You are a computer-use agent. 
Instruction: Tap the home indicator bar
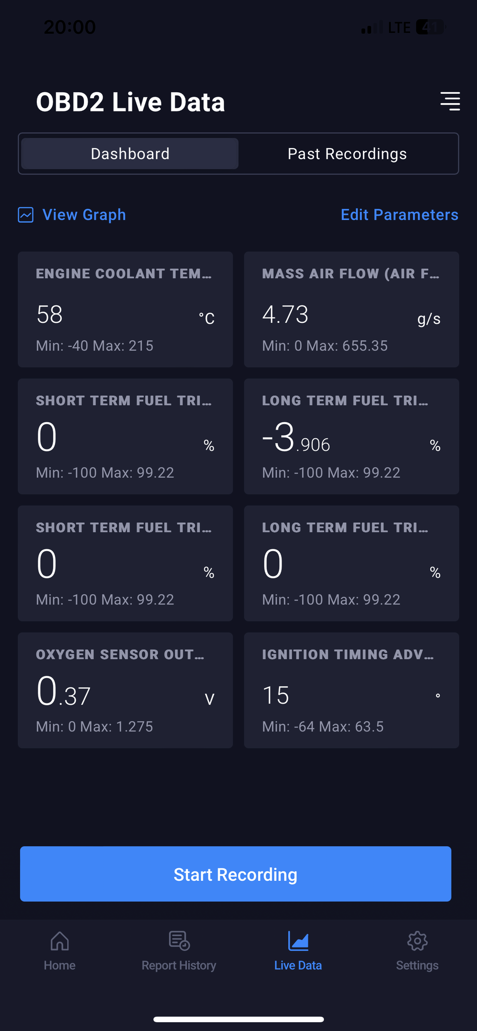pos(238,1019)
